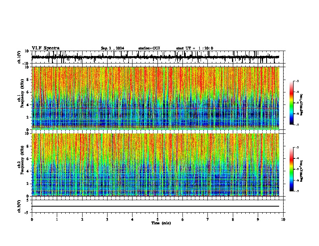The width and height of the screenshot is (319, 246).
Task: Click the '8' kHz tick on ch.2 spectrogram
Action: point(28,146)
